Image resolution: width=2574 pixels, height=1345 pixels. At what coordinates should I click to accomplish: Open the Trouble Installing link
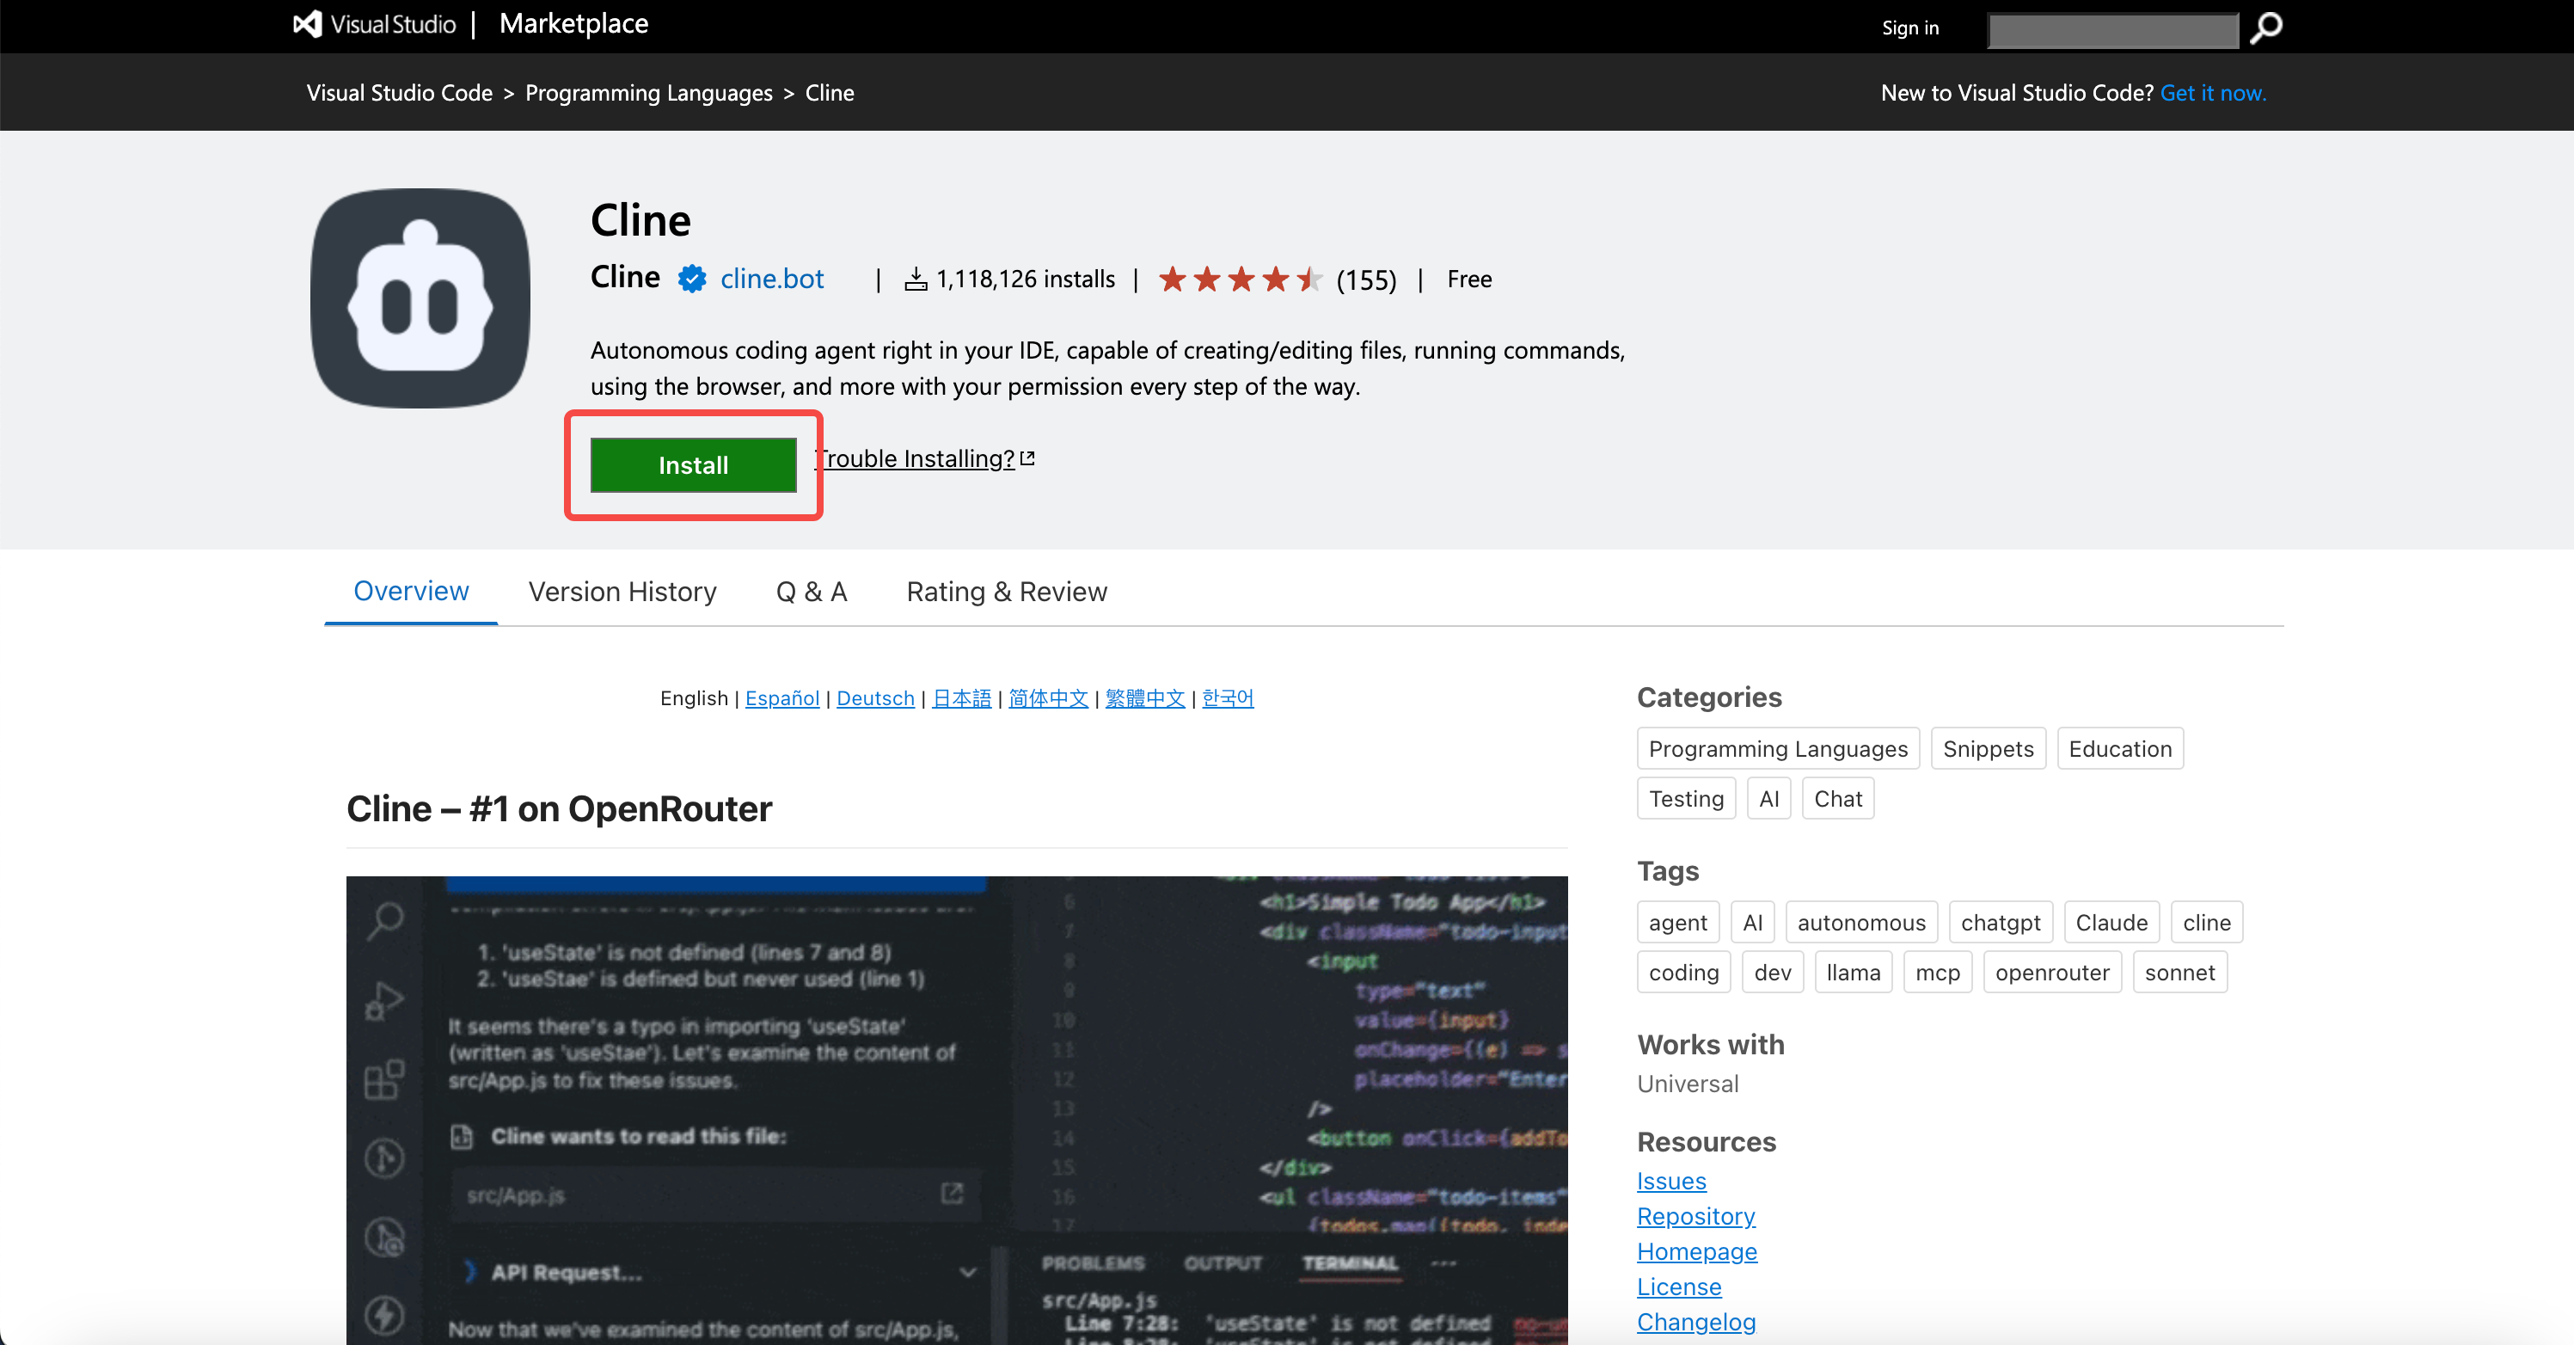pos(916,458)
